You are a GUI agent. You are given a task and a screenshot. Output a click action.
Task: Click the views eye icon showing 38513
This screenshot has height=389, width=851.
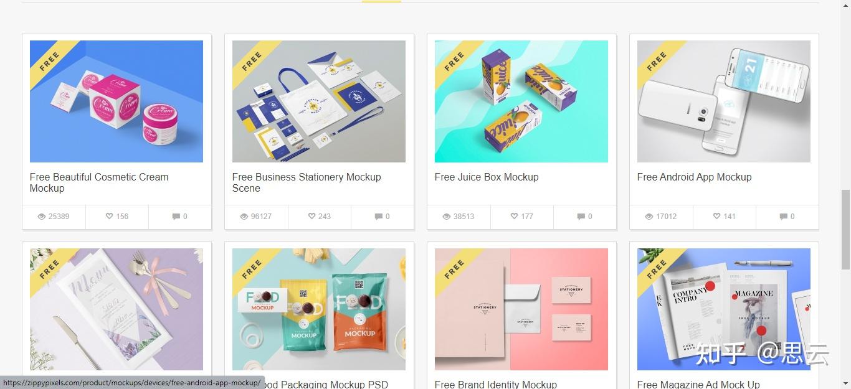pos(447,217)
